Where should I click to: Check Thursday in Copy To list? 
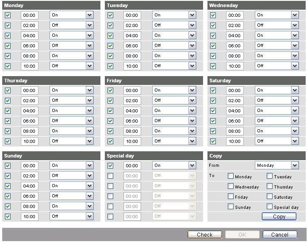(x=269, y=186)
